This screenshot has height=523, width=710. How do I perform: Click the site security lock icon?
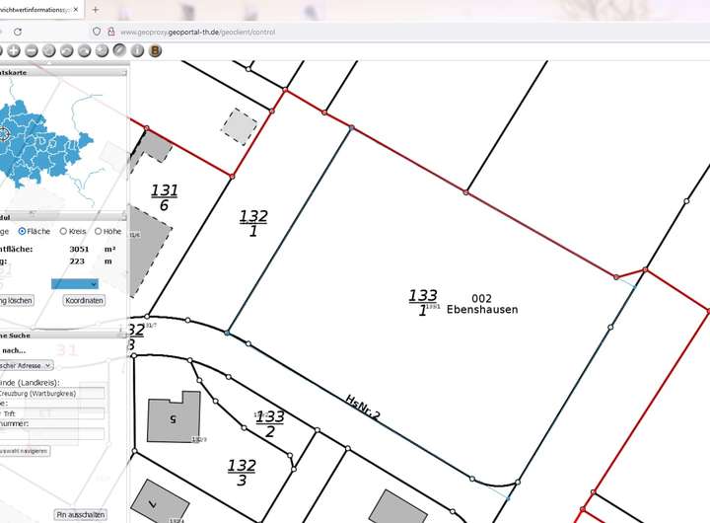coord(110,32)
